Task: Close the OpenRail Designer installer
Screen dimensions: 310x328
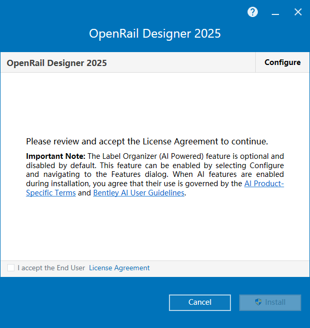Action: click(298, 12)
